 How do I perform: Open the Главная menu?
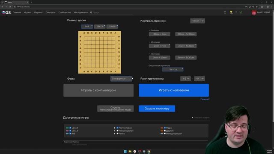coord(17,12)
